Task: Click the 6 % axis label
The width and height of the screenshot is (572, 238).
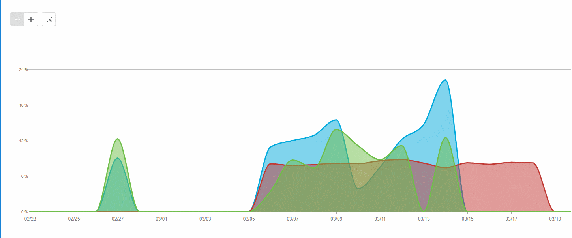Action: (24, 176)
